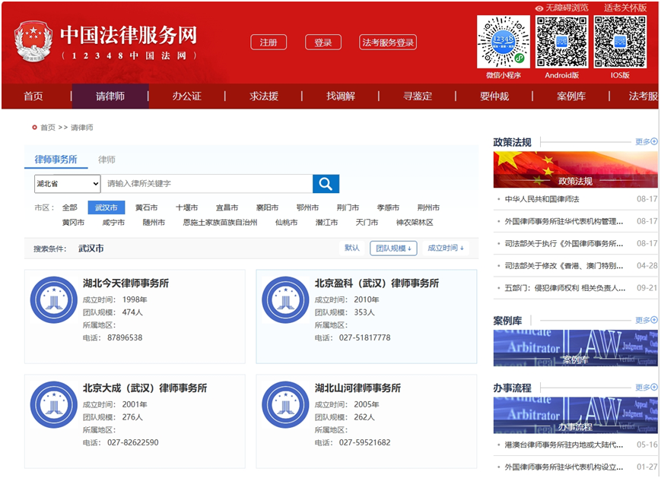Viewport: 661px width, 478px height.
Task: Open article 中华人民共和国律师法
Action: tap(542, 199)
